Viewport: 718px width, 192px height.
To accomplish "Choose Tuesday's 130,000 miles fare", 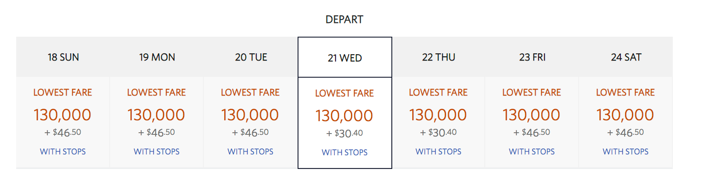I will tap(250, 115).
